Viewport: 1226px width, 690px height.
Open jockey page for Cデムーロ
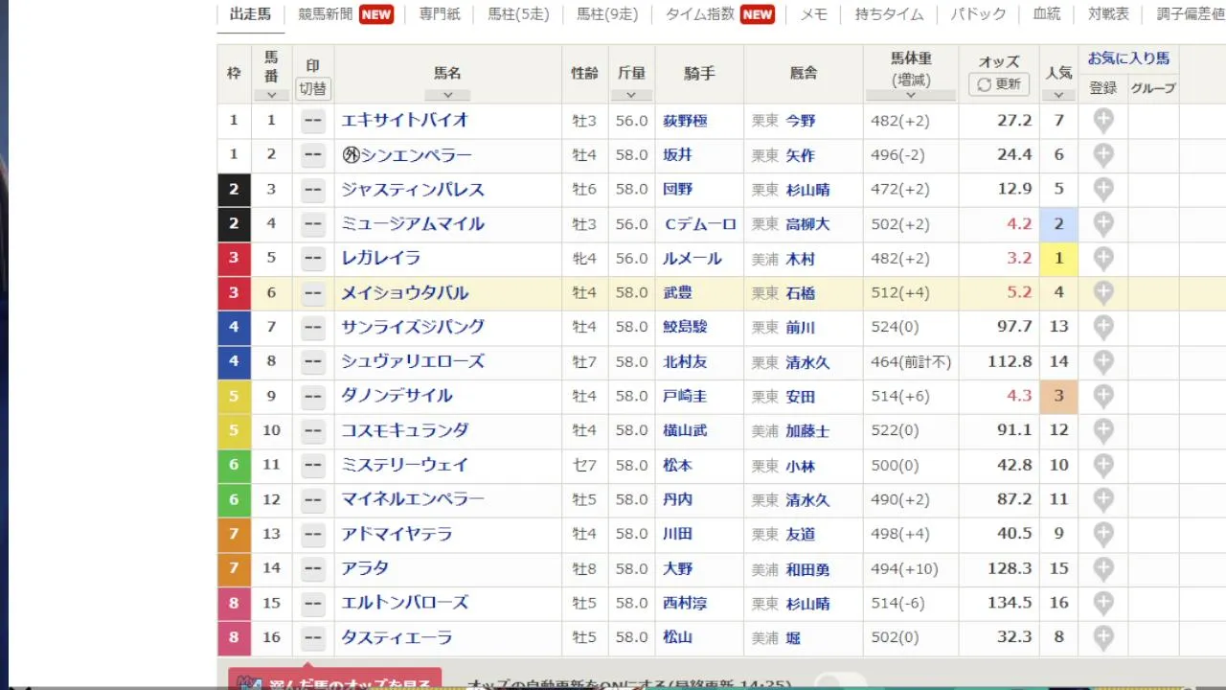(x=700, y=224)
